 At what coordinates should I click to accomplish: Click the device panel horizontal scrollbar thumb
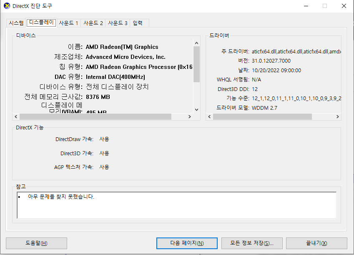(95, 117)
